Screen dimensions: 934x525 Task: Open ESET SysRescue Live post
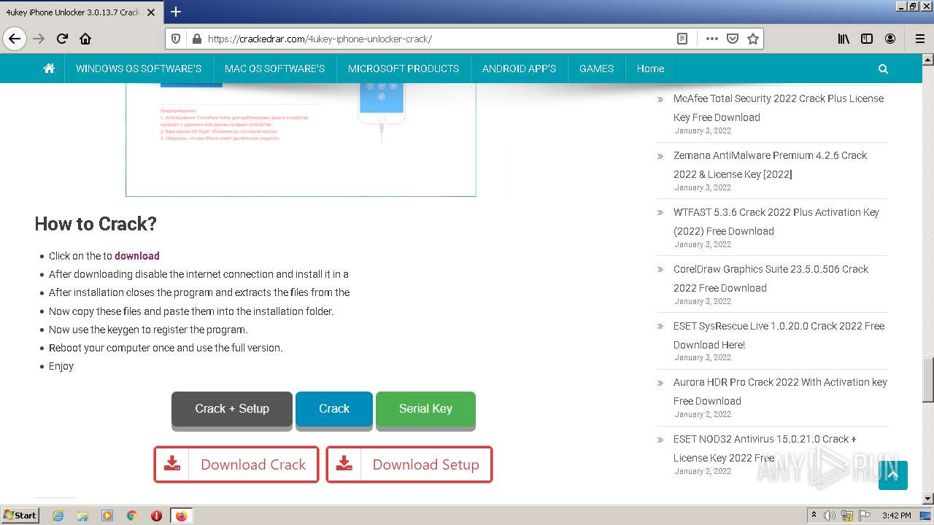[779, 335]
